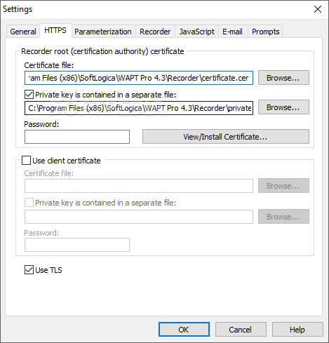Click the recorder certificate file path field
This screenshot has height=343, width=329.
pos(139,78)
